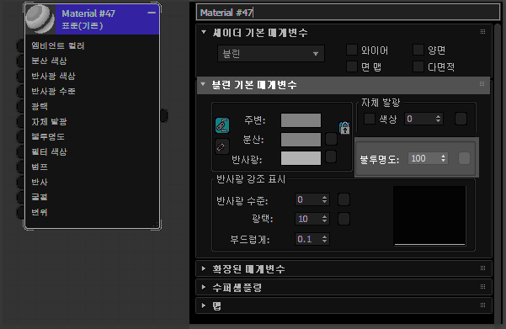The height and width of the screenshot is (329, 506).
Task: Select the 범프 slot text on node
Action: [40, 167]
